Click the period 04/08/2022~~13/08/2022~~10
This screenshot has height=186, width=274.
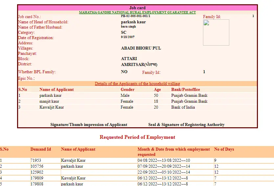164,160
